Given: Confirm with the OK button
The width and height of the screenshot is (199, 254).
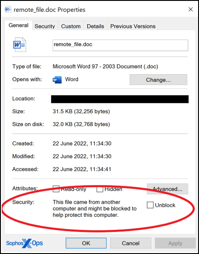Looking at the screenshot, I should pyautogui.click(x=86, y=243).
